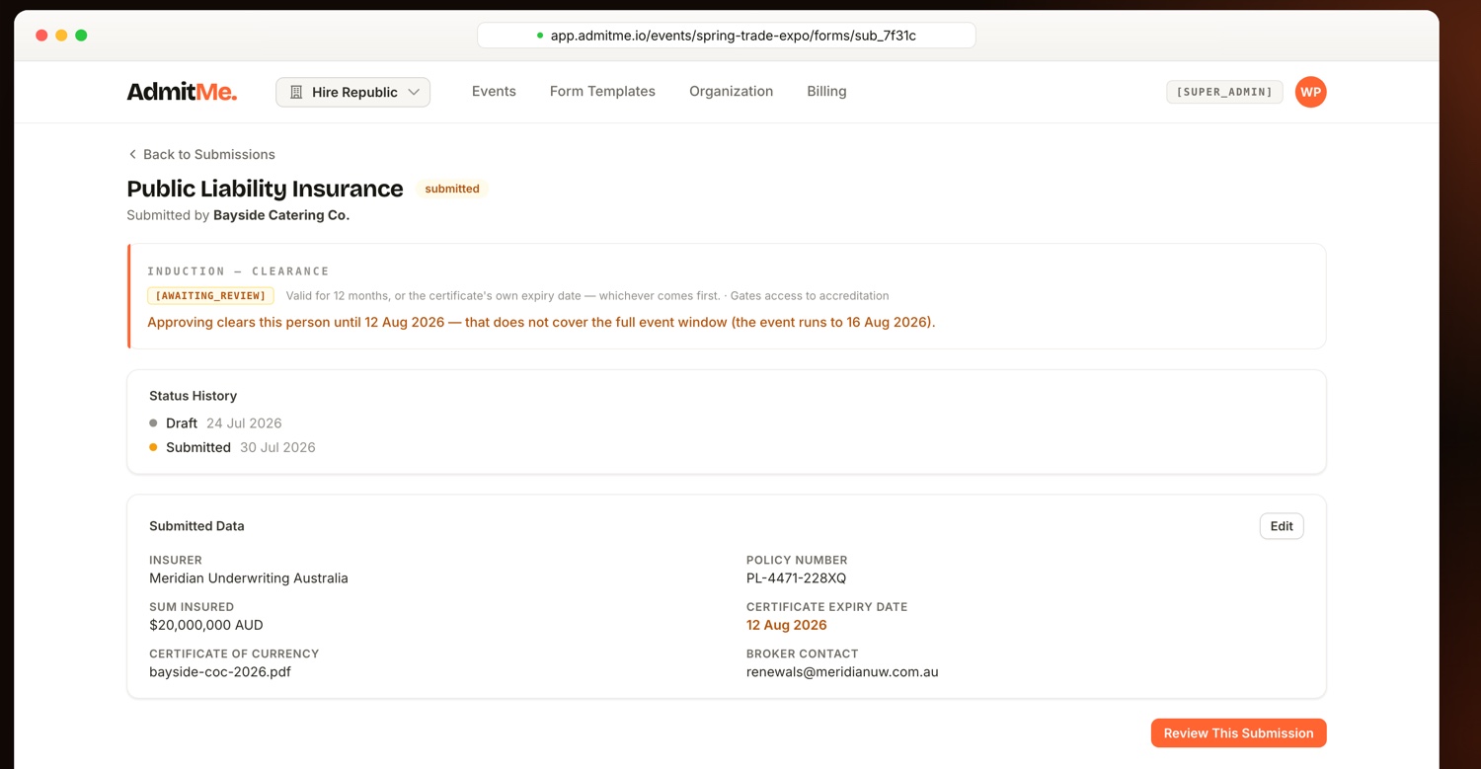Click insurer Meridian Underwriting Australia
1481x769 pixels.
pyautogui.click(x=249, y=578)
